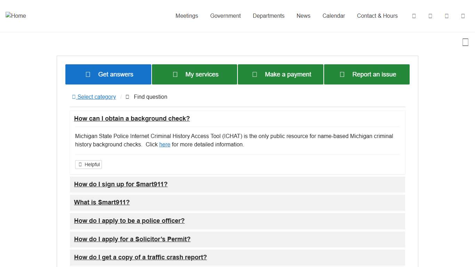Viewport: 475px width, 267px height.
Task: Follow the 'here' link in the answer
Action: point(164,145)
